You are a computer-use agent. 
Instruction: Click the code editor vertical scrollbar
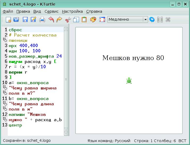66,79
